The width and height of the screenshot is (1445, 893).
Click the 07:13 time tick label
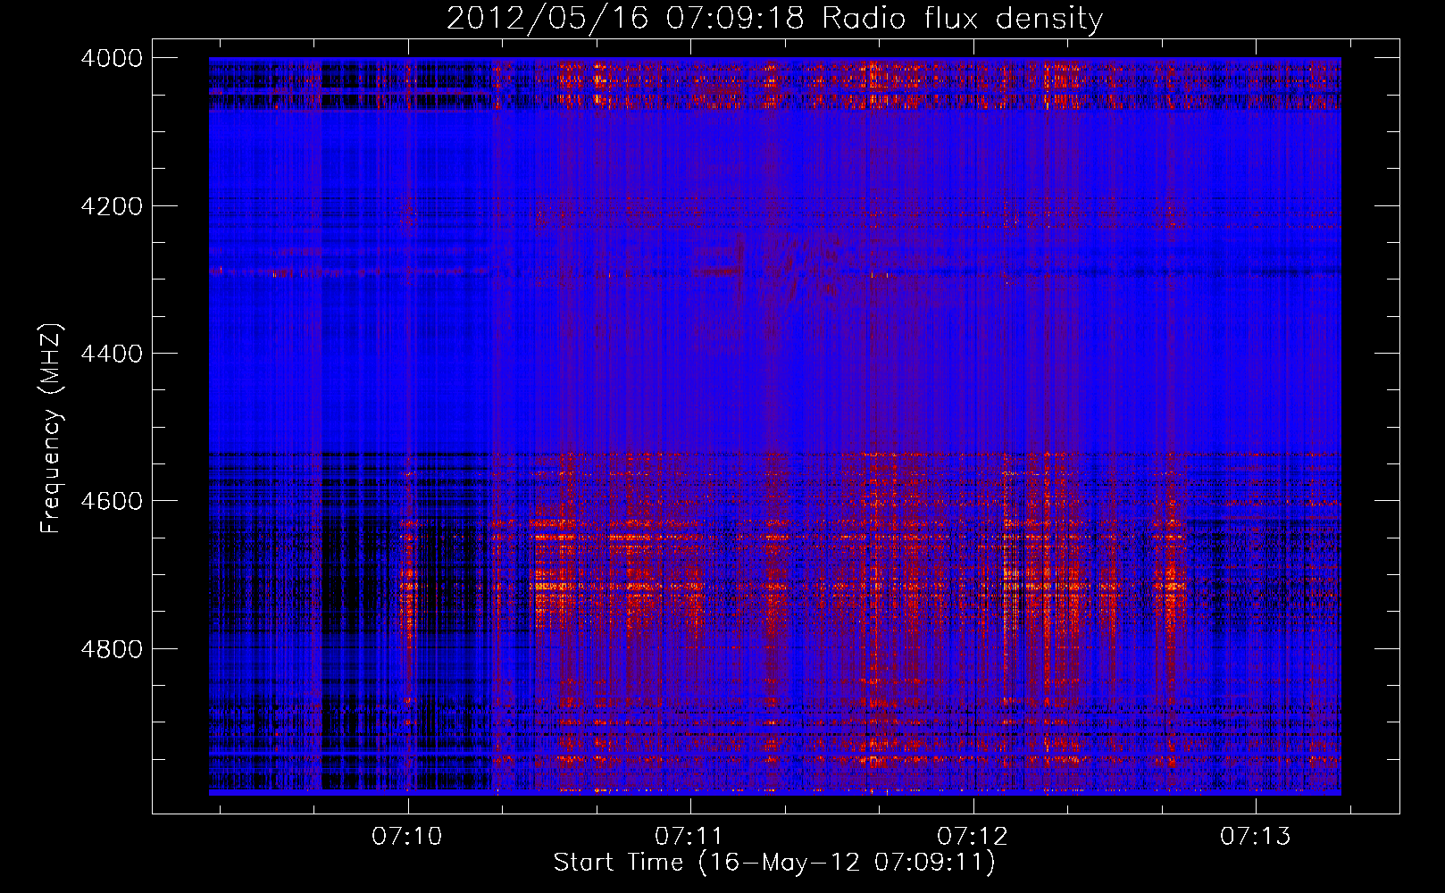1256,836
